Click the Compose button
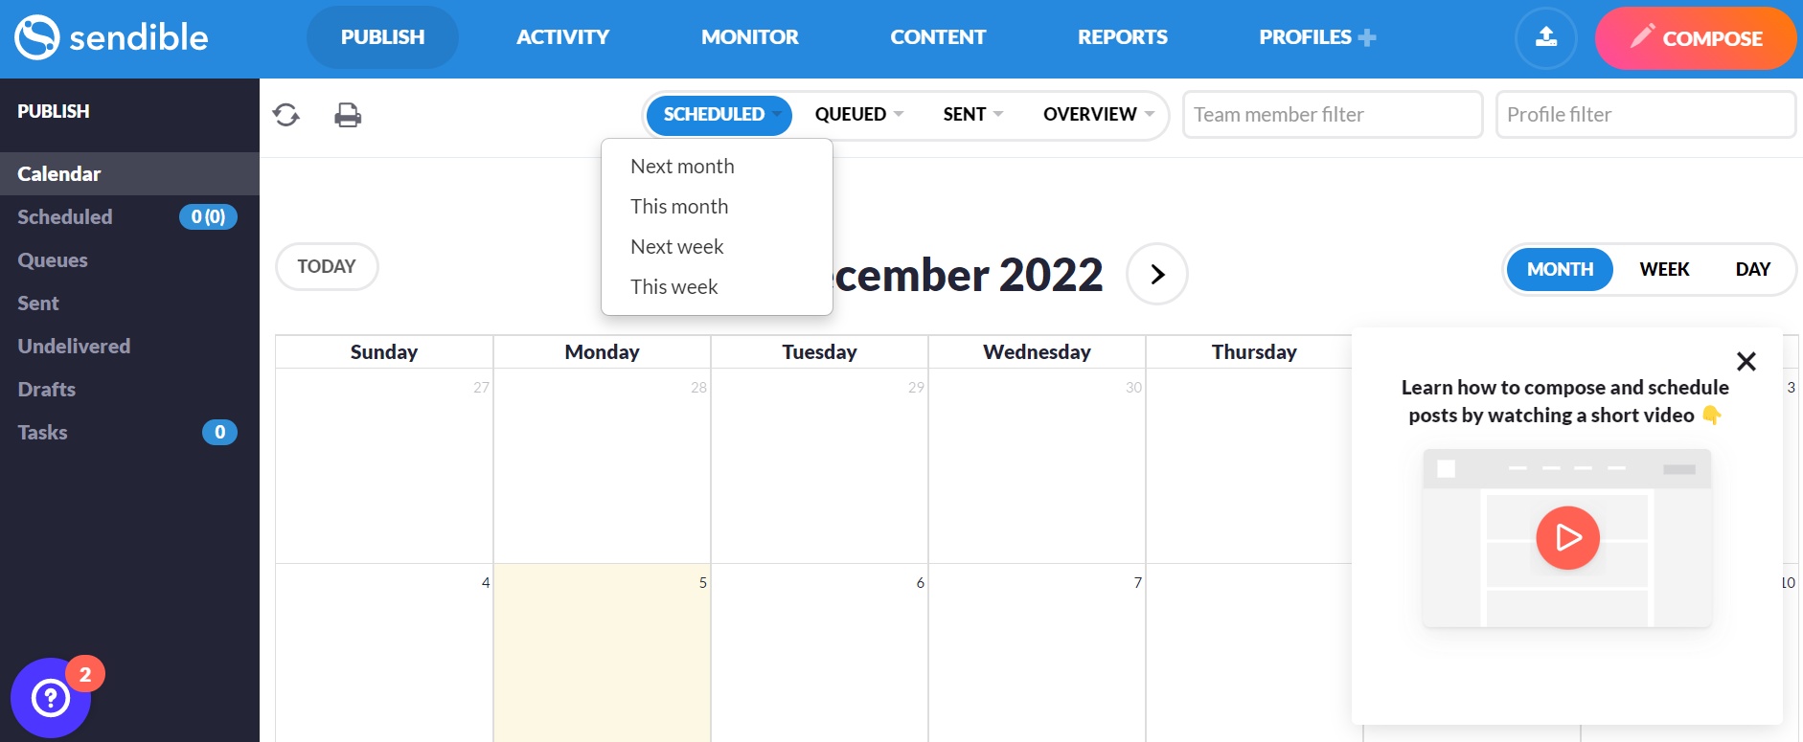Viewport: 1803px width, 742px height. pyautogui.click(x=1696, y=38)
